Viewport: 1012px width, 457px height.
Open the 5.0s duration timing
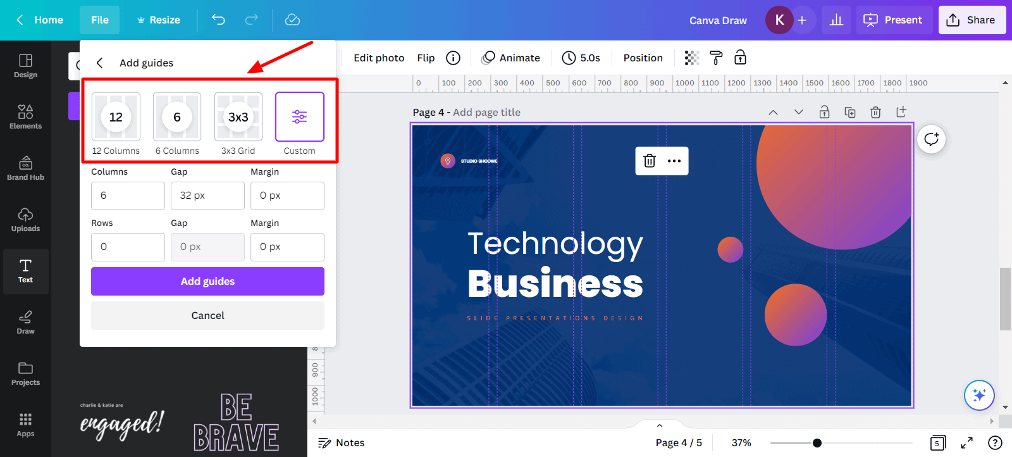coord(581,58)
